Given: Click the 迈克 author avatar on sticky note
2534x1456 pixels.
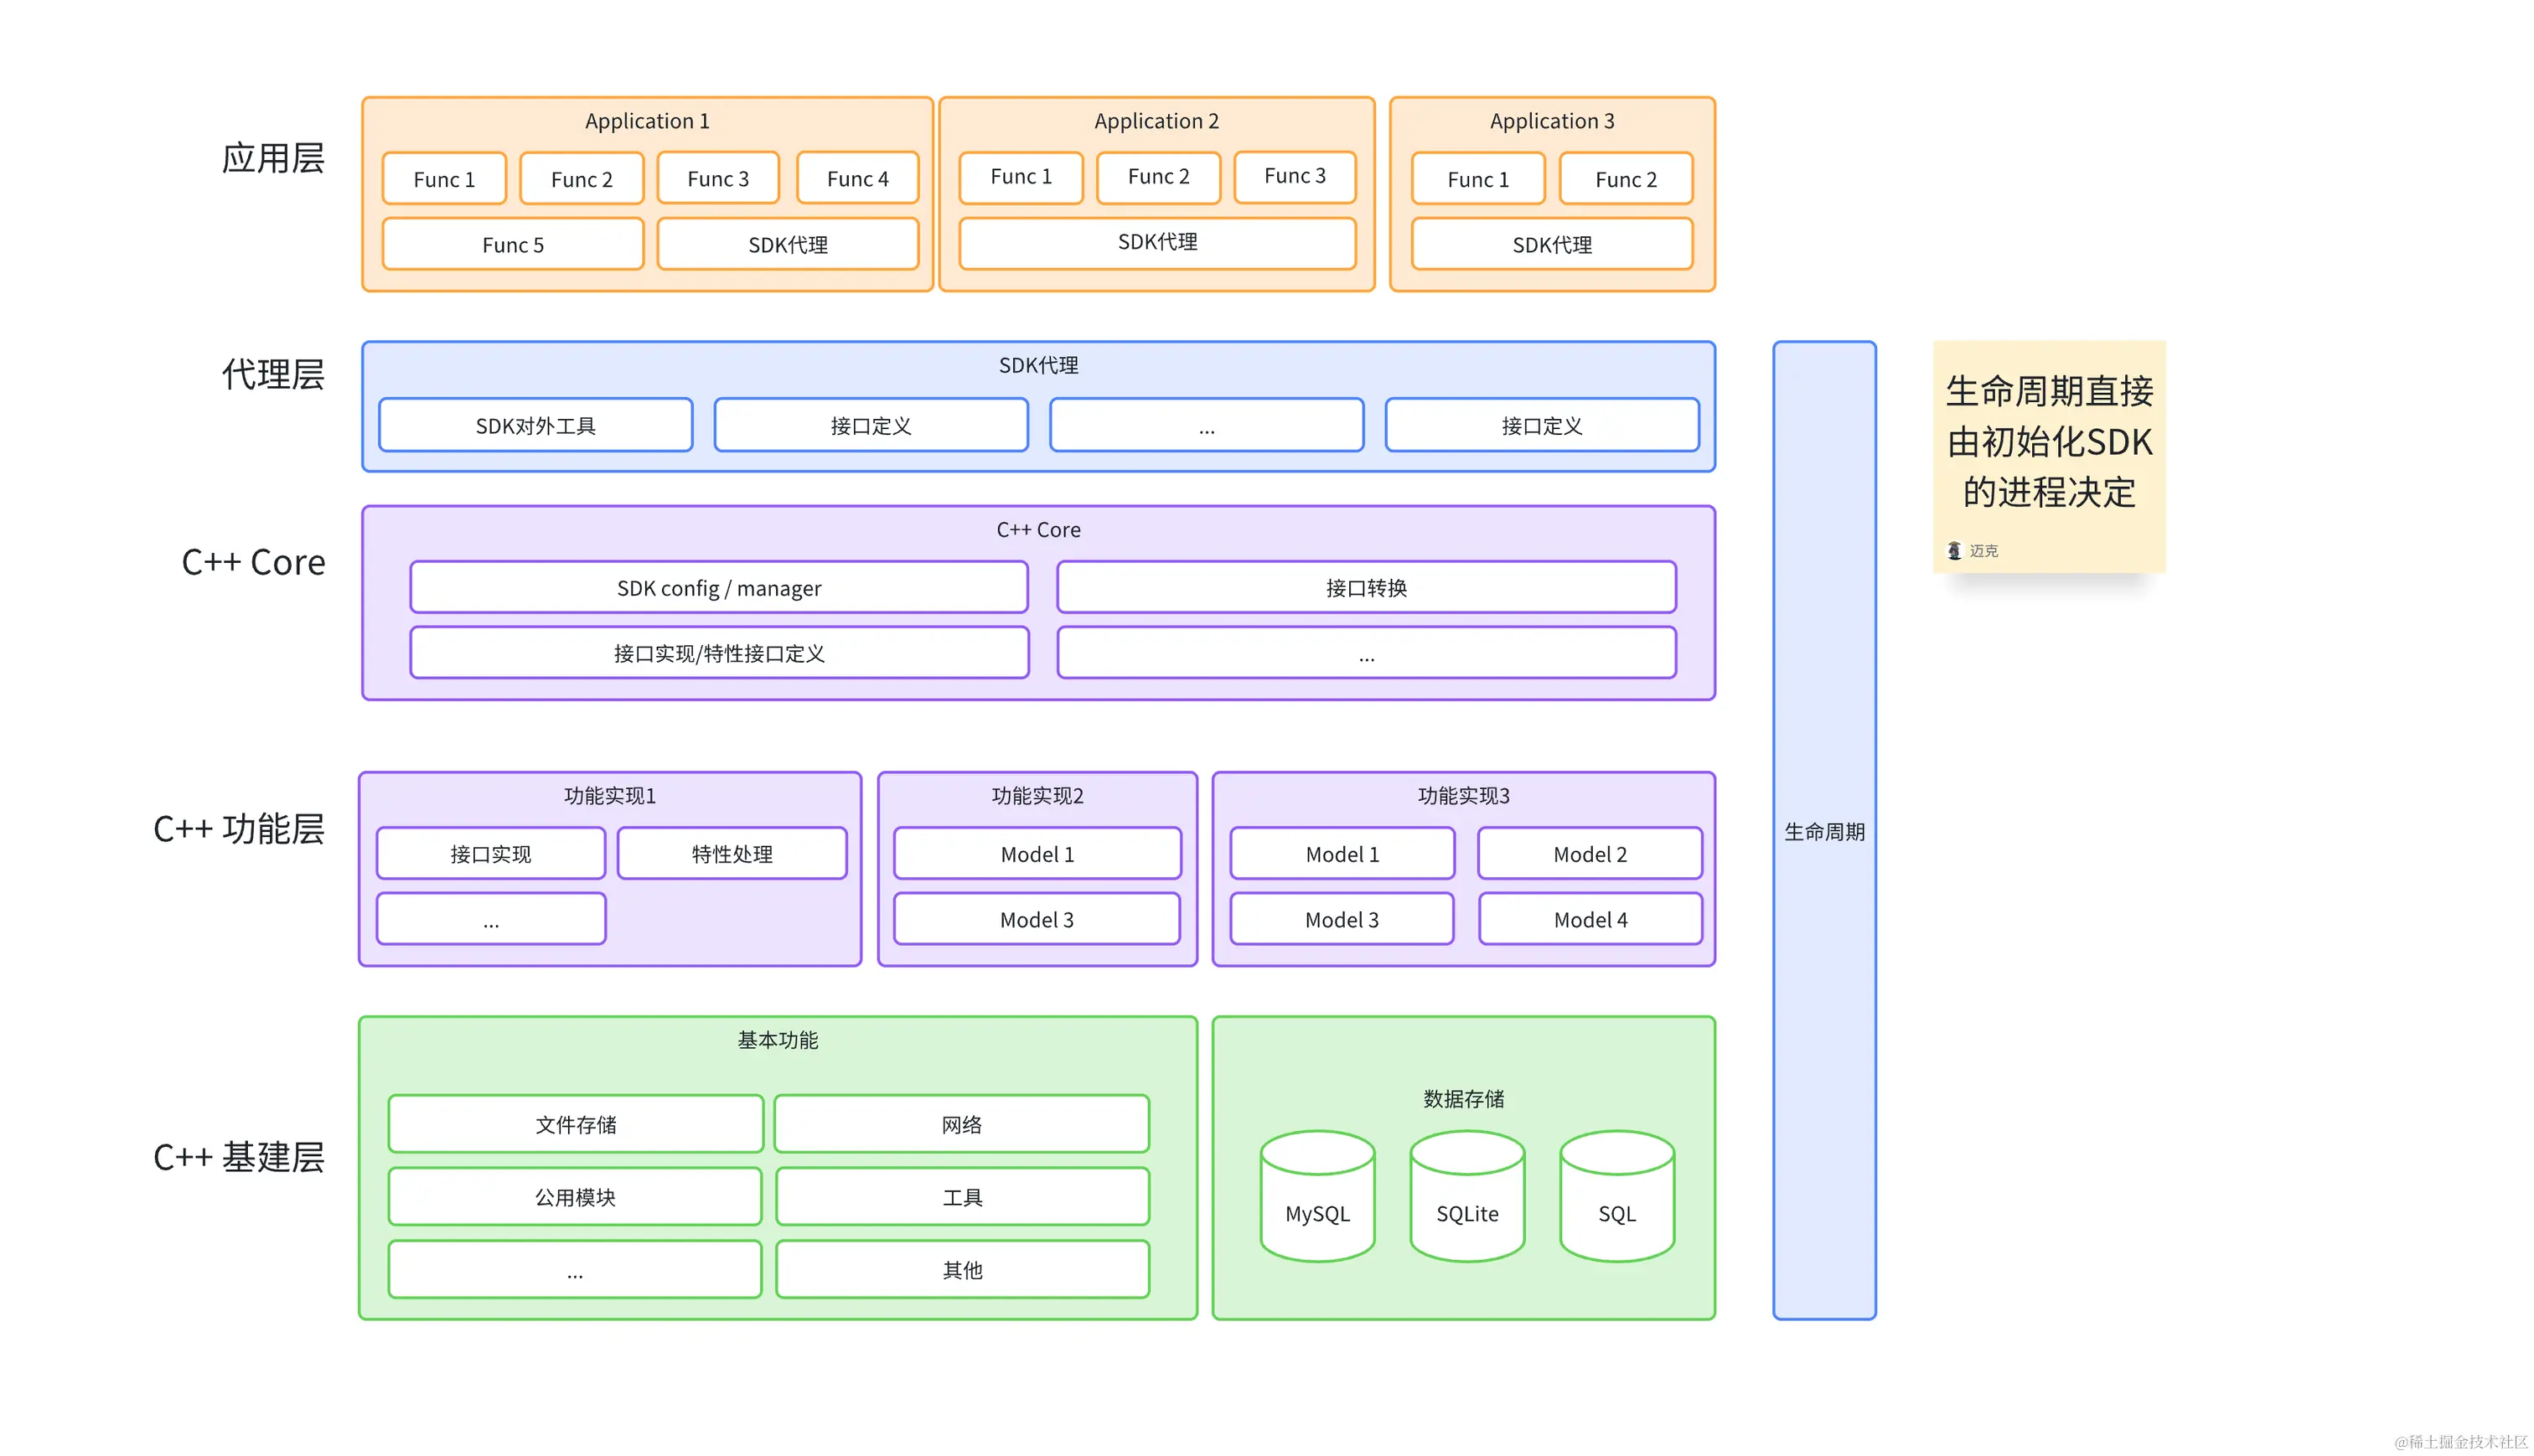Looking at the screenshot, I should coord(1954,551).
